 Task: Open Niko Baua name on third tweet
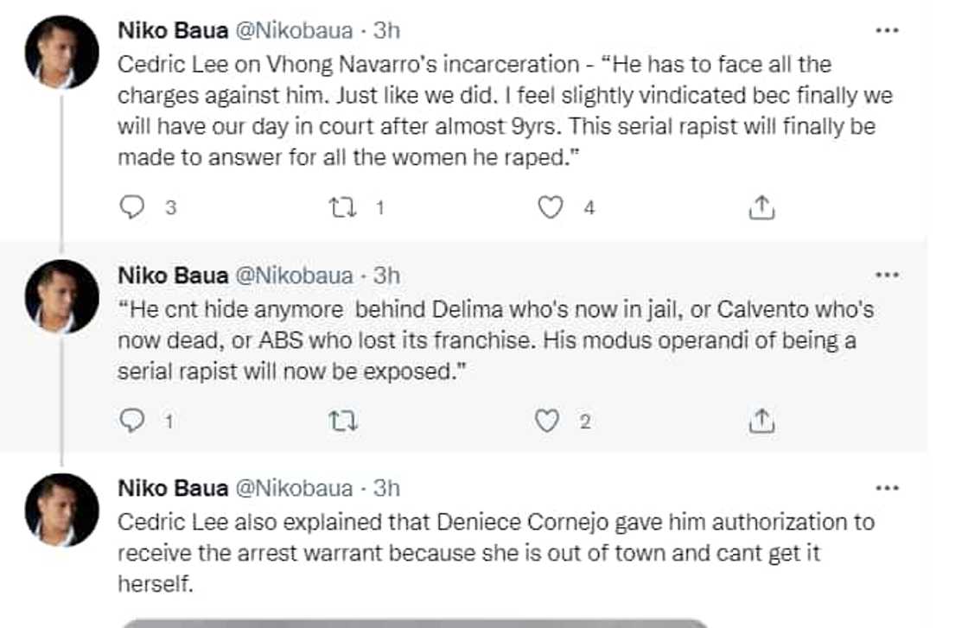[173, 489]
